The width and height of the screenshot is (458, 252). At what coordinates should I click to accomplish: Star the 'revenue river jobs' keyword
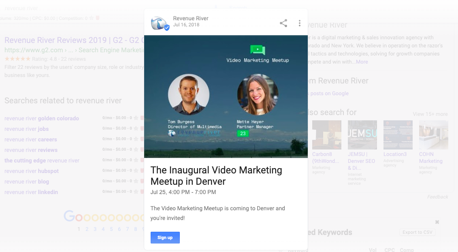[x=136, y=128]
